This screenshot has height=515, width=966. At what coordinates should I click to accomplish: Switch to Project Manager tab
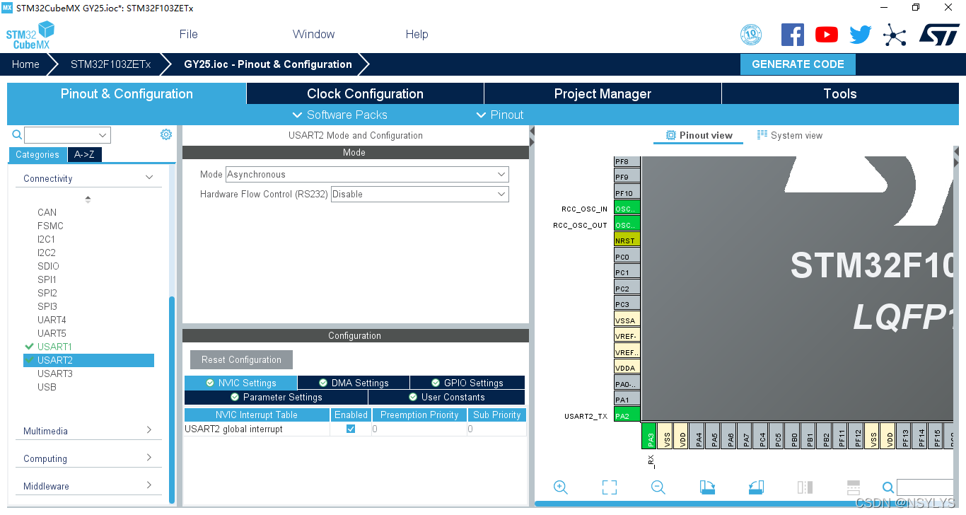coord(603,93)
